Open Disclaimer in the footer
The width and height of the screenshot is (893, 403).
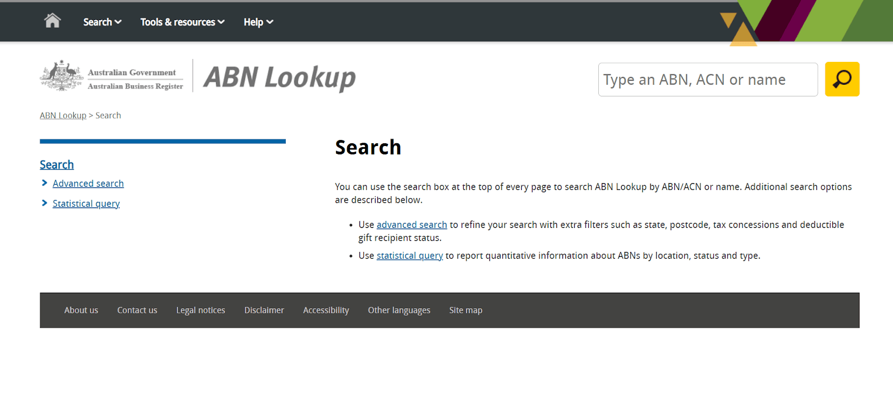click(264, 310)
